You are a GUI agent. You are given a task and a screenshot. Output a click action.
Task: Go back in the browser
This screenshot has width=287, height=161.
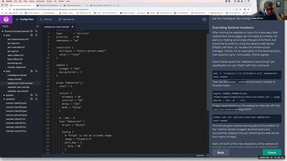click(2, 9)
